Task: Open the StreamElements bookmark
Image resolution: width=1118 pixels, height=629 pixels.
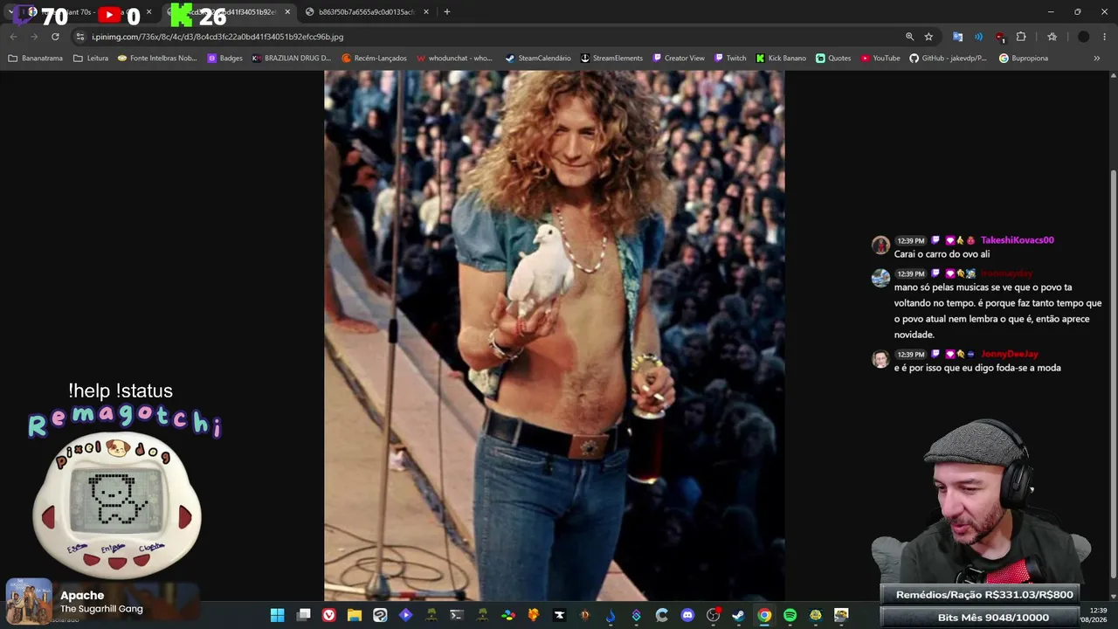Action: 611,59
